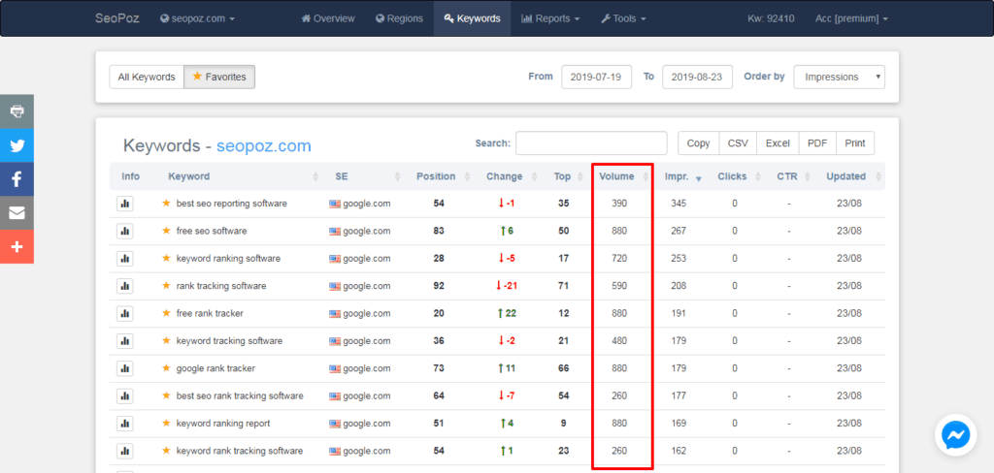Open the Regions page
Screen dimensions: 994x473
pyautogui.click(x=399, y=18)
